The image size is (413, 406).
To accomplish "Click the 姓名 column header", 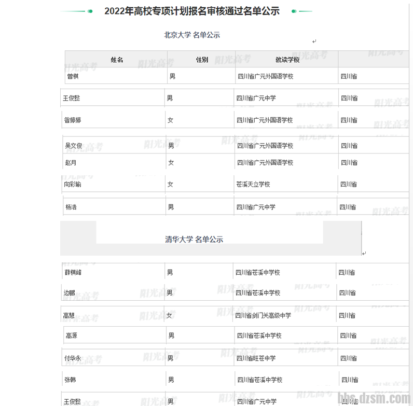I will click(117, 60).
